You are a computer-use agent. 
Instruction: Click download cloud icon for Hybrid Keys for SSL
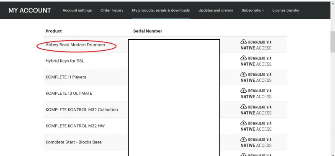coord(244,58)
